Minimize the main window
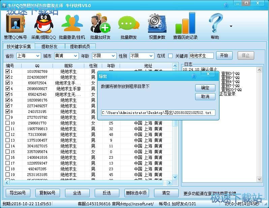This screenshot has width=269, height=208. tap(238, 3)
